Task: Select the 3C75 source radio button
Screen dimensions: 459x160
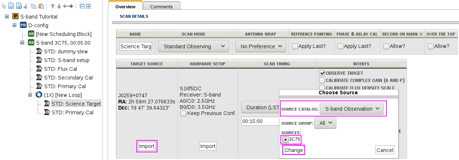Action: (x=286, y=139)
